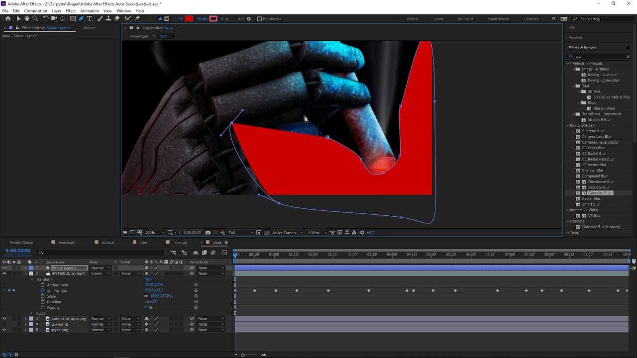637x358 pixels.
Task: Click the Draft 3D icon in timeline
Action: click(x=184, y=253)
